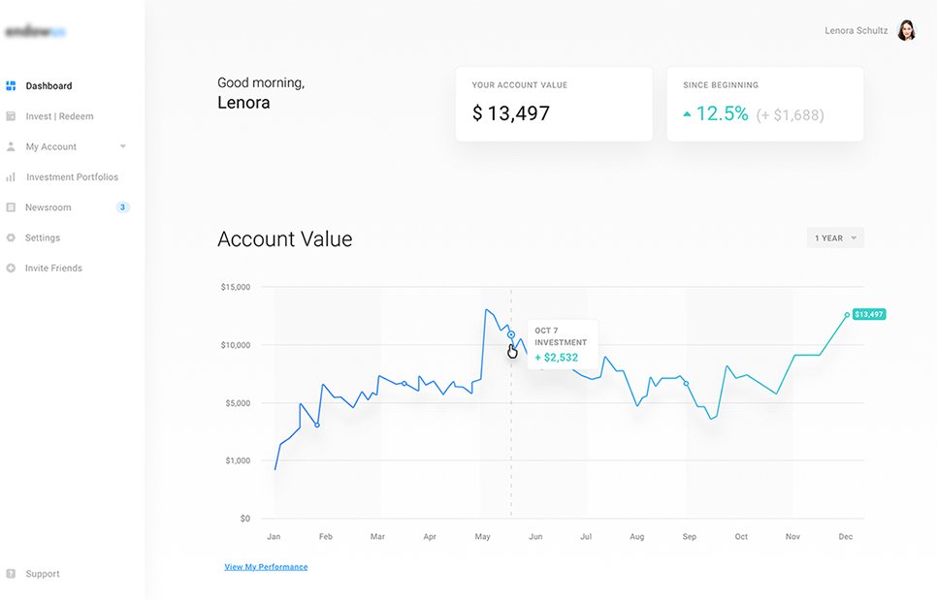Click the Dashboard grid icon

(11, 86)
